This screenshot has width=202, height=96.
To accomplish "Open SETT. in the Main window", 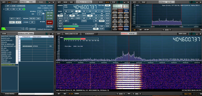I will coord(4,2).
